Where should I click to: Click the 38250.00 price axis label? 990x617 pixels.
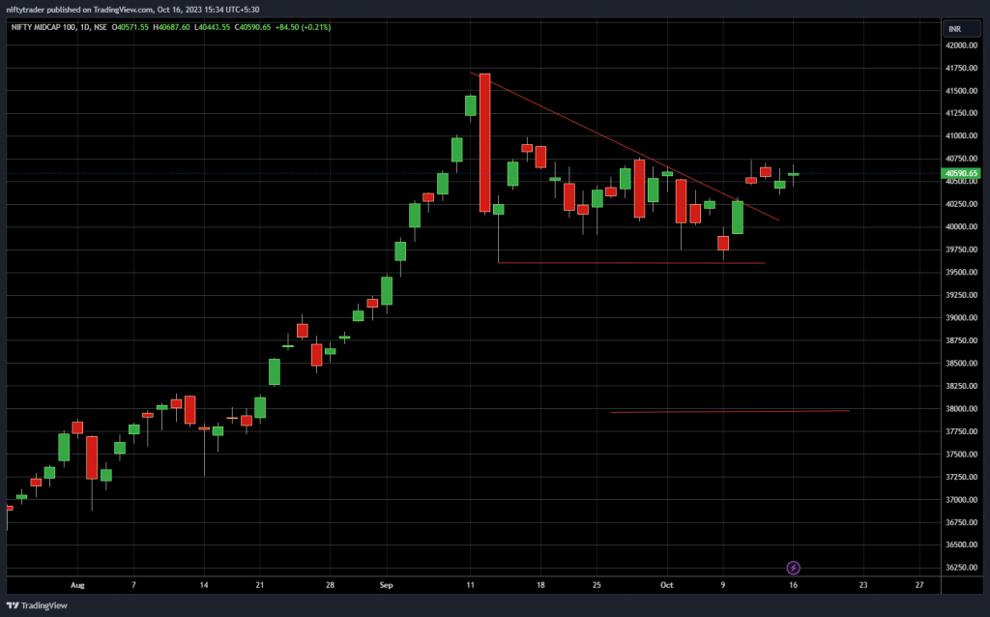click(961, 386)
